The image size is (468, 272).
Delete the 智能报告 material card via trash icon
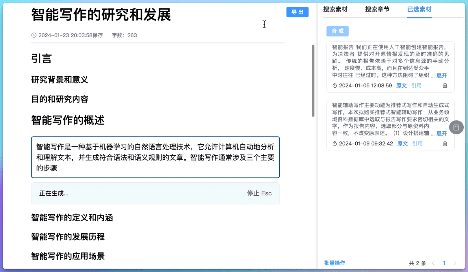pos(445,86)
